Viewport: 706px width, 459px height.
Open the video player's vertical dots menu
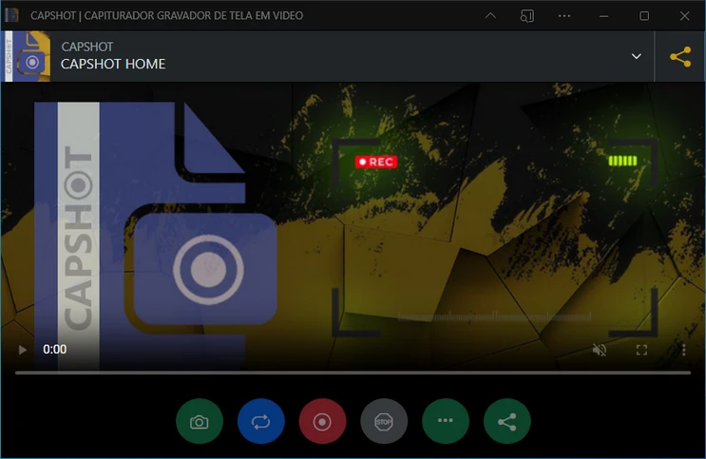click(683, 350)
